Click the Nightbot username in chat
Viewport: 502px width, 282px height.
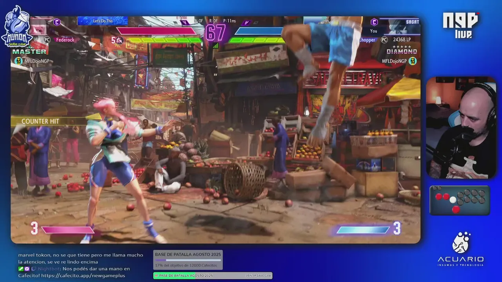tap(49, 269)
